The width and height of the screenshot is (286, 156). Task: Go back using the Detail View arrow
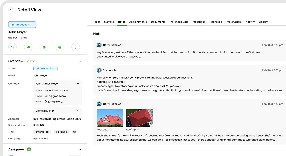pos(11,10)
